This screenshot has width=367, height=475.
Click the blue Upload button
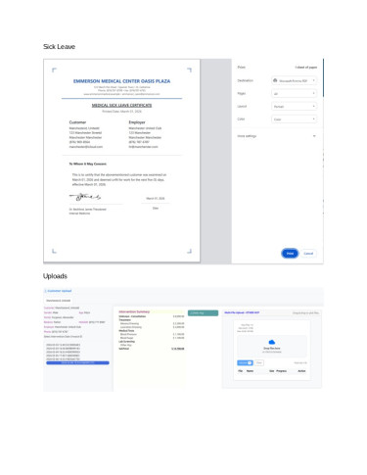[245, 362]
